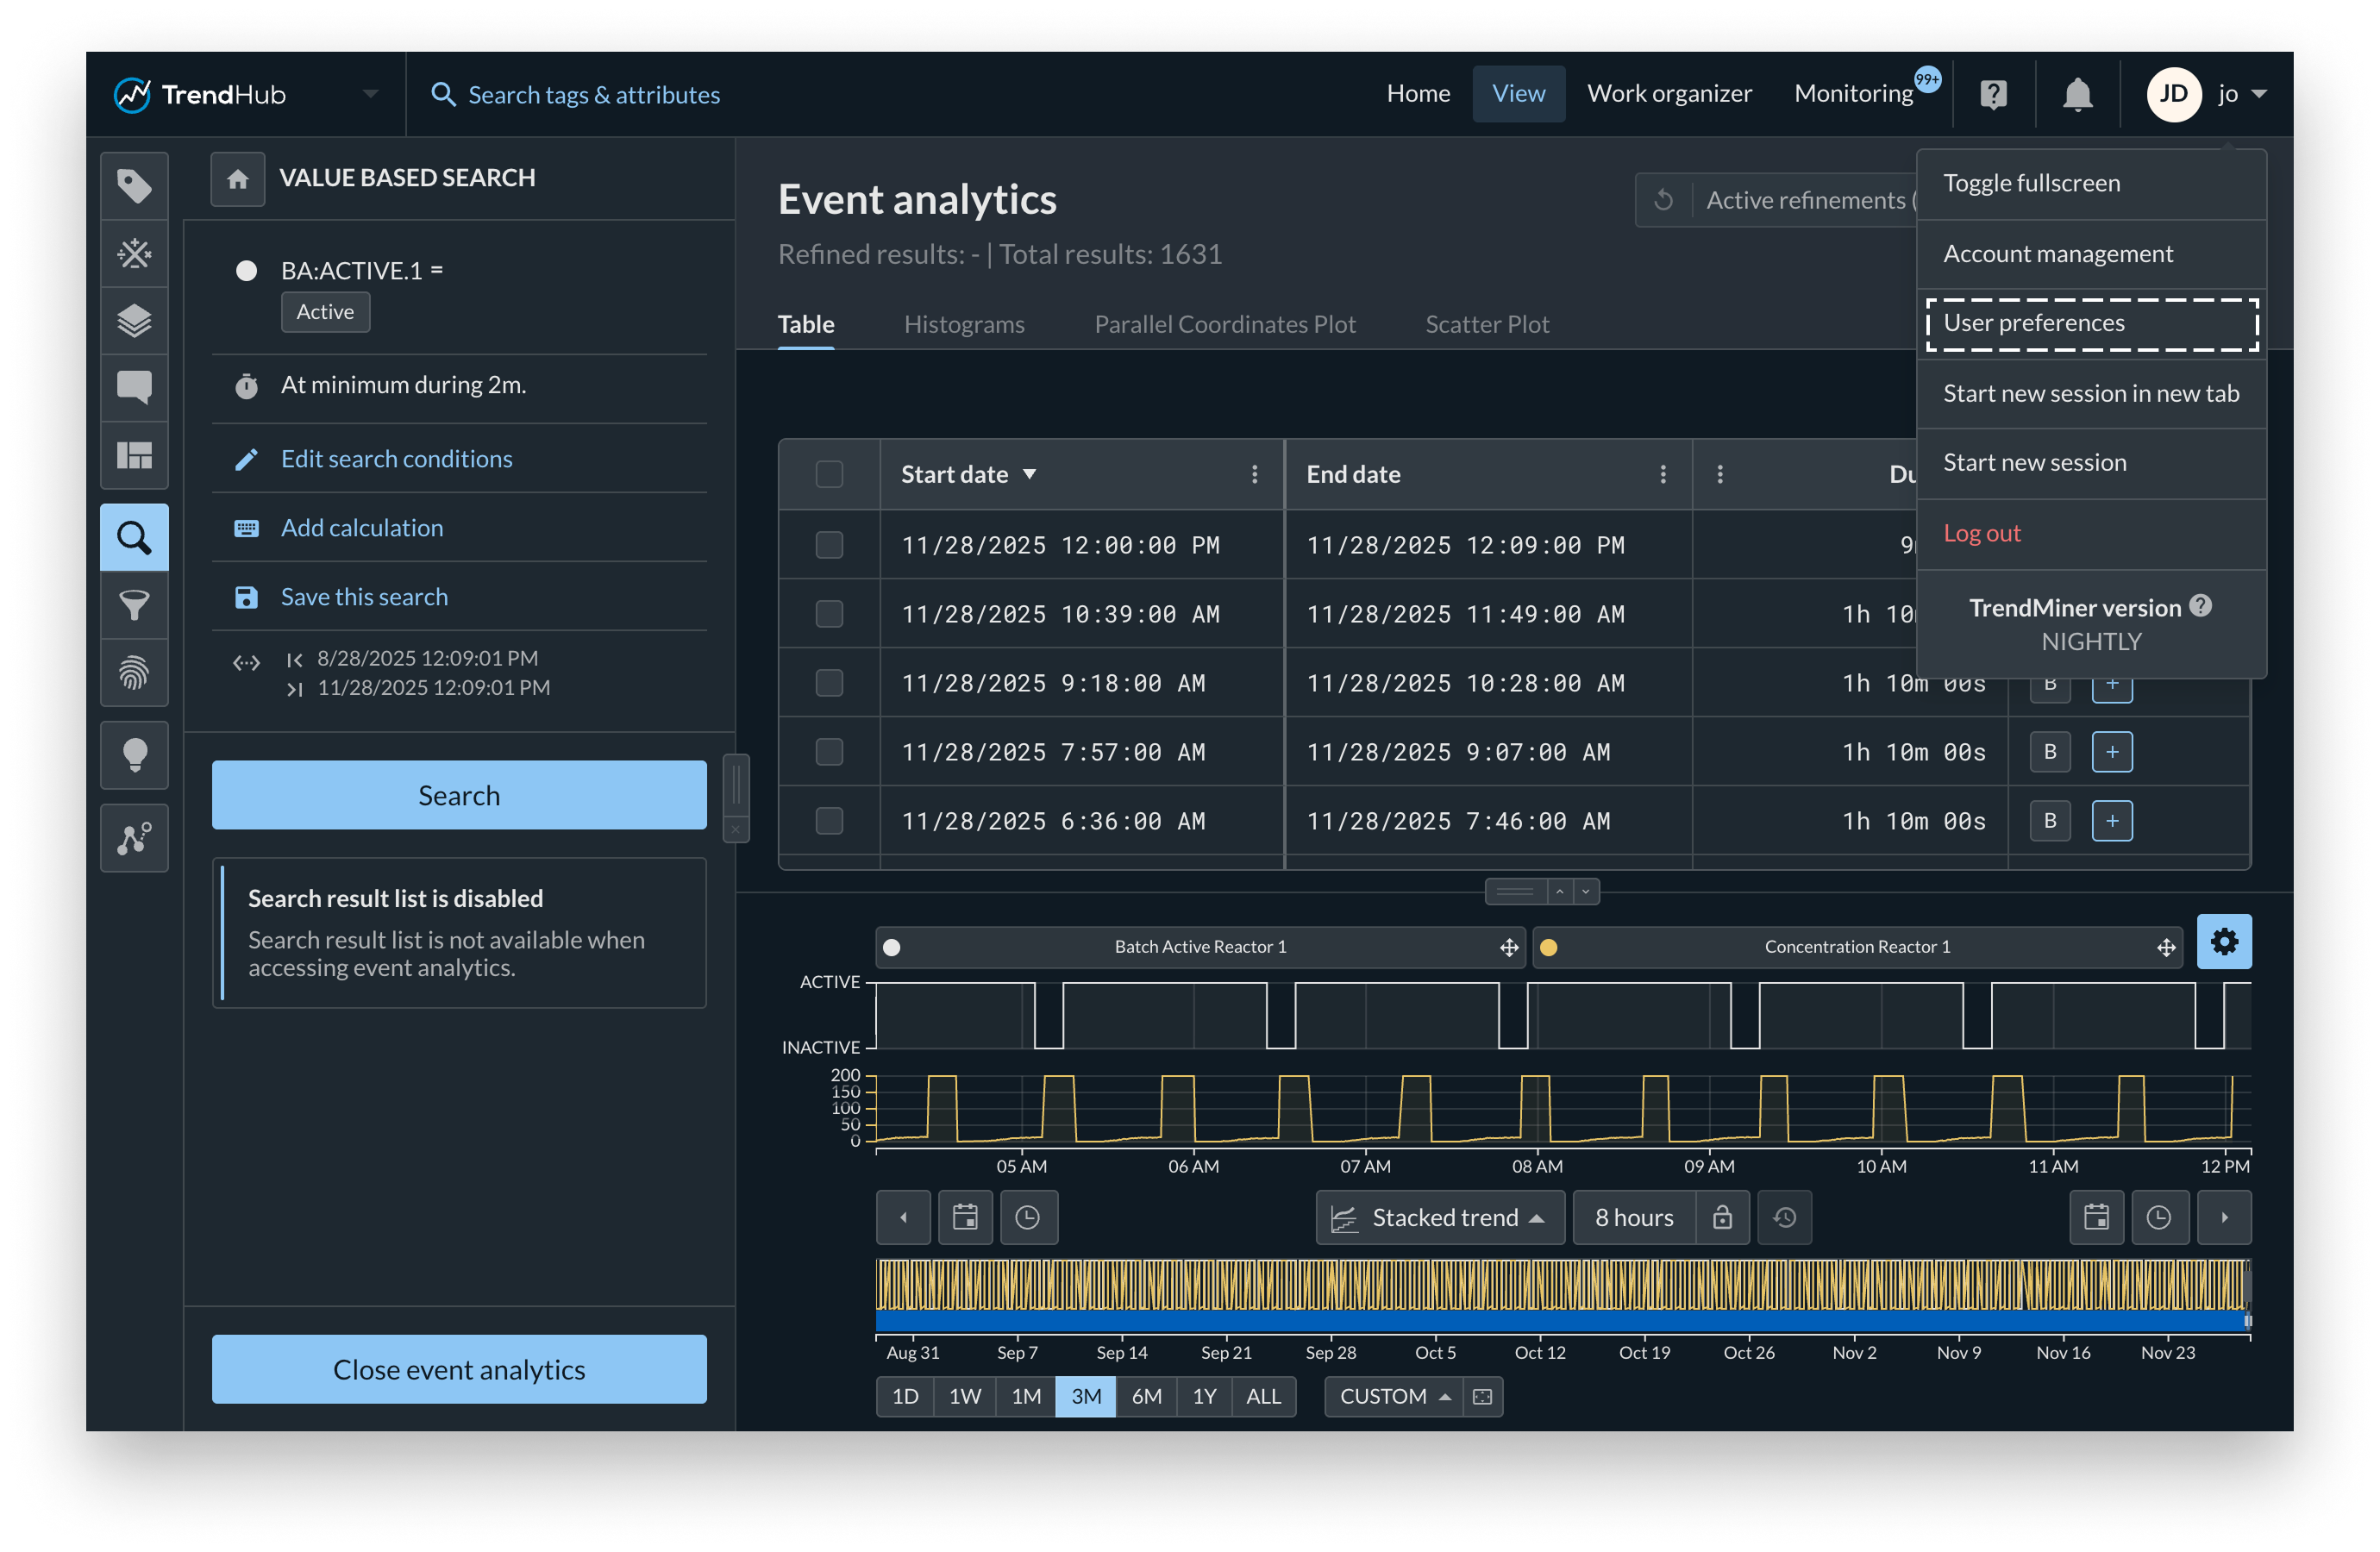Lock the 8 hours time span

[1722, 1217]
